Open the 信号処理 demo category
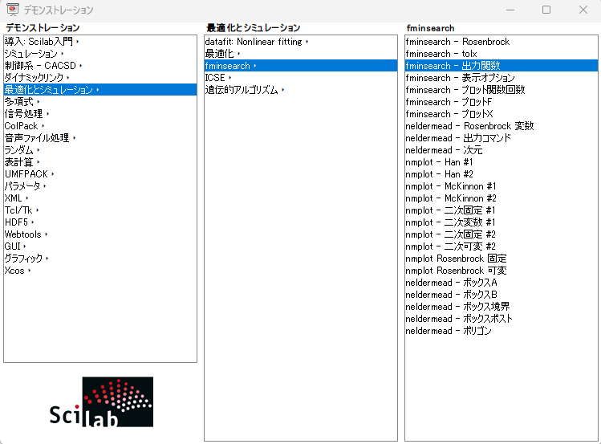This screenshot has width=601, height=444. coord(24,114)
